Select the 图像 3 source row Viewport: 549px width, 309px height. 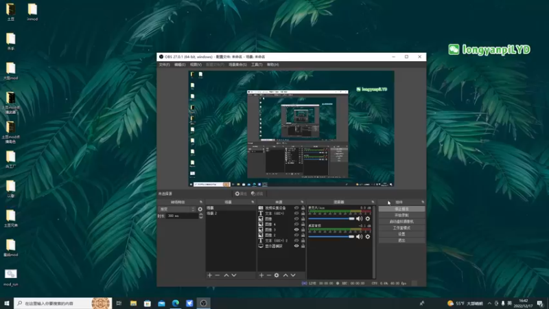(x=281, y=230)
